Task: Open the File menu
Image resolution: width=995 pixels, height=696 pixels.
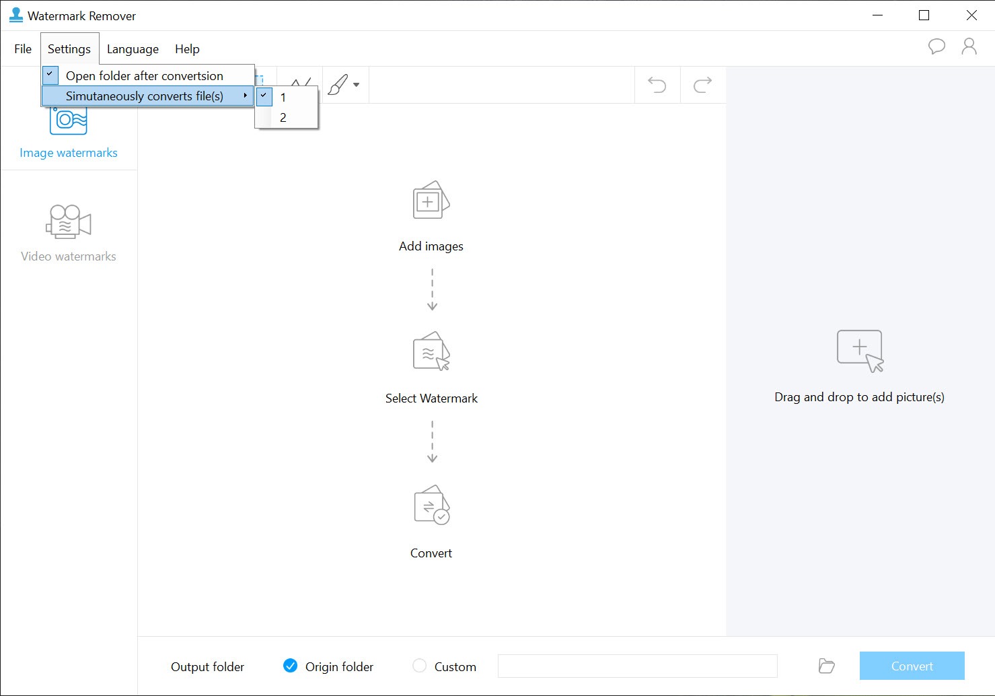Action: coord(23,49)
